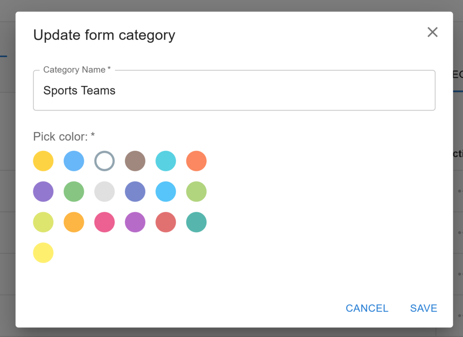
Task: Pick the medium green color swatch
Action: tap(74, 192)
